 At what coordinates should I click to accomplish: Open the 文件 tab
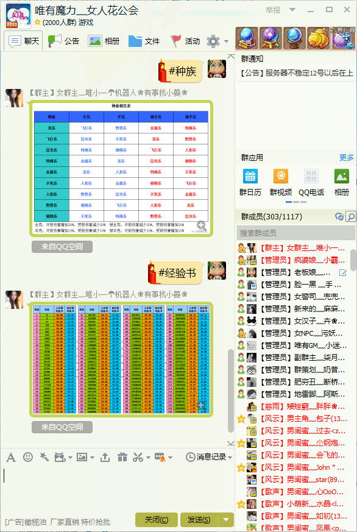click(144, 41)
